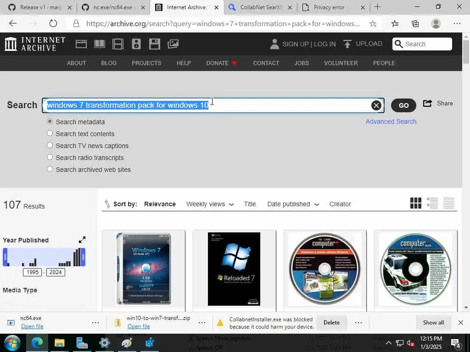Image resolution: width=470 pixels, height=352 pixels.
Task: Select Search TV news captions option
Action: (50, 145)
